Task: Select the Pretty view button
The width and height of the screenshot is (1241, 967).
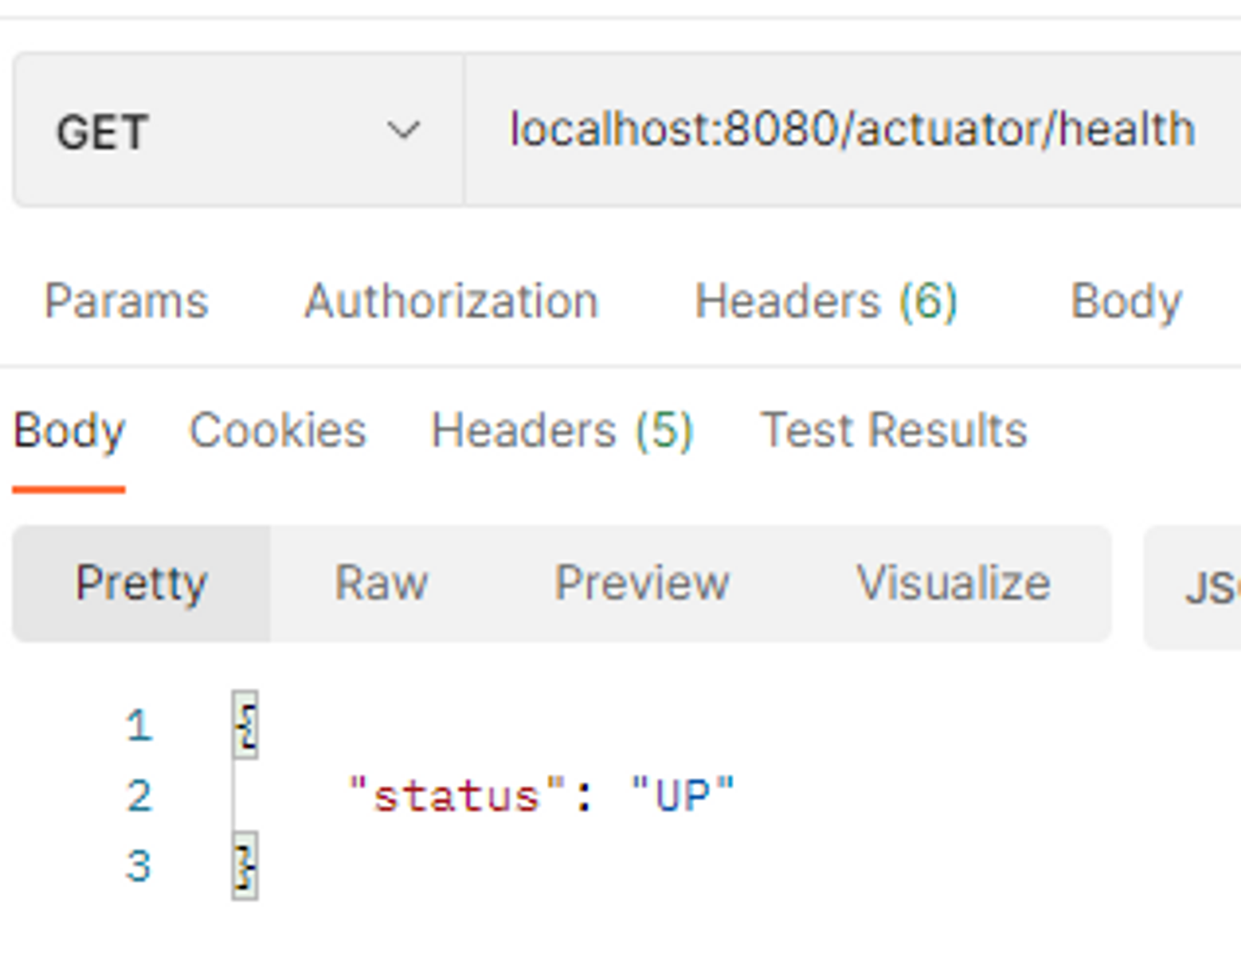Action: point(141,583)
